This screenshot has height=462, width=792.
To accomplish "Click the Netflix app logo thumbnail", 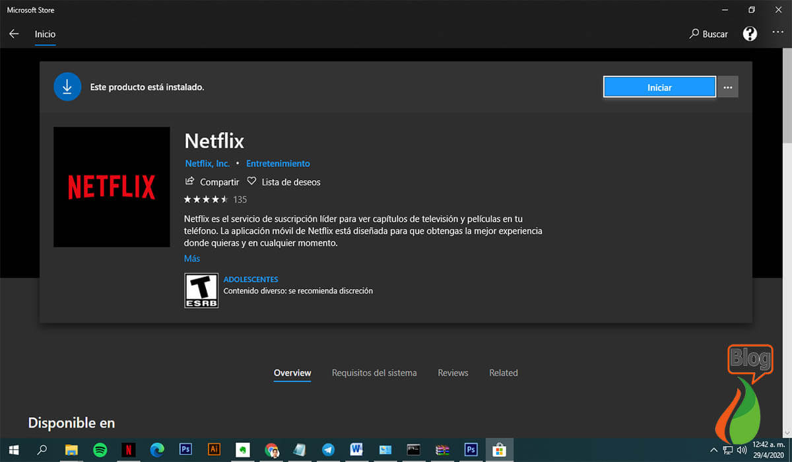I will coord(112,187).
